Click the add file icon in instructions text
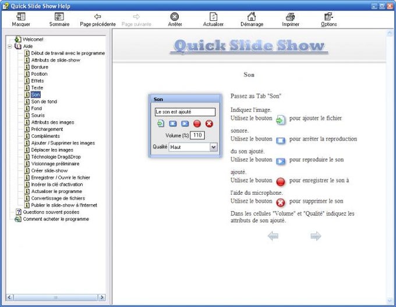 [281, 120]
